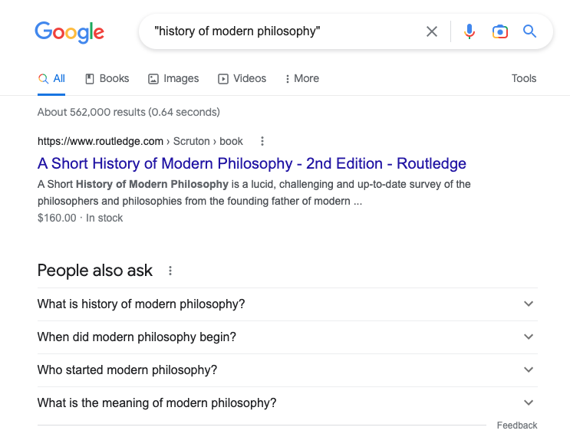The image size is (570, 437).
Task: Click the Feedback link
Action: click(x=517, y=426)
